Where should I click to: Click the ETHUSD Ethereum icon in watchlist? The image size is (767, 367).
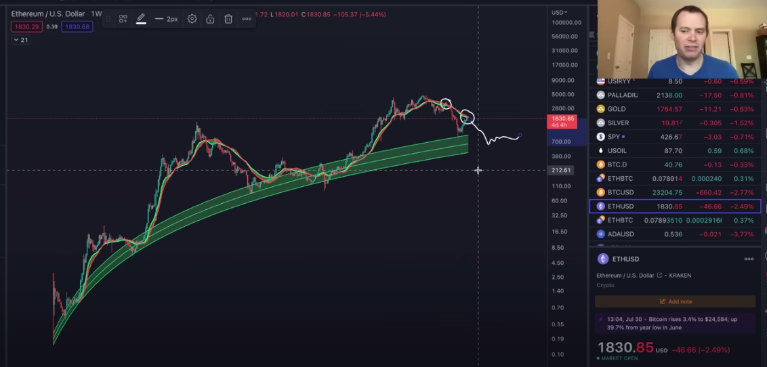point(601,207)
